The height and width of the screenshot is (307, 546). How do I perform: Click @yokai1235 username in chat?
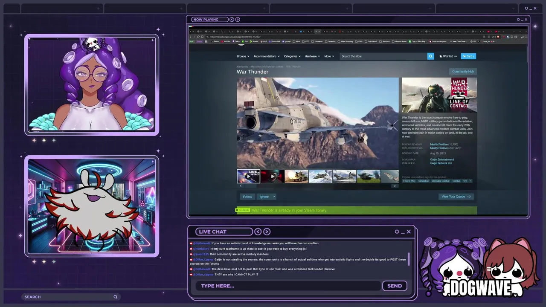(x=200, y=254)
